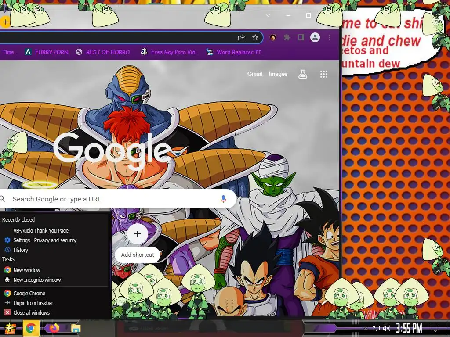Open the Chrome profile avatar menu

[315, 38]
